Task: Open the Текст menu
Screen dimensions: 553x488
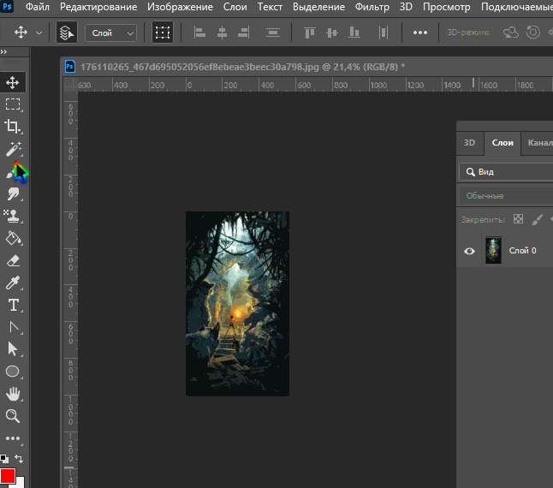Action: point(270,7)
